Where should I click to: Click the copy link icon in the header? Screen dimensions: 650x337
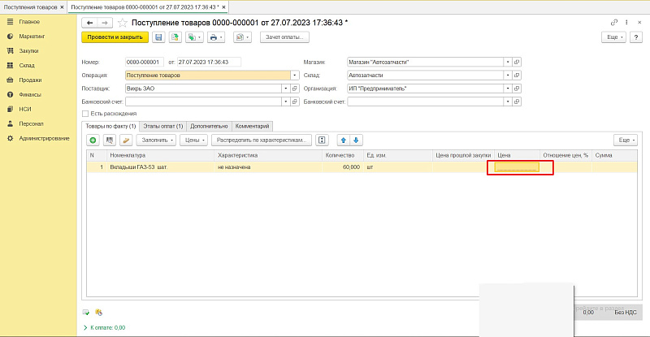pos(614,22)
